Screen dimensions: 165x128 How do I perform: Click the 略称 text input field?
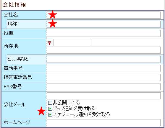pyautogui.click(x=104, y=24)
